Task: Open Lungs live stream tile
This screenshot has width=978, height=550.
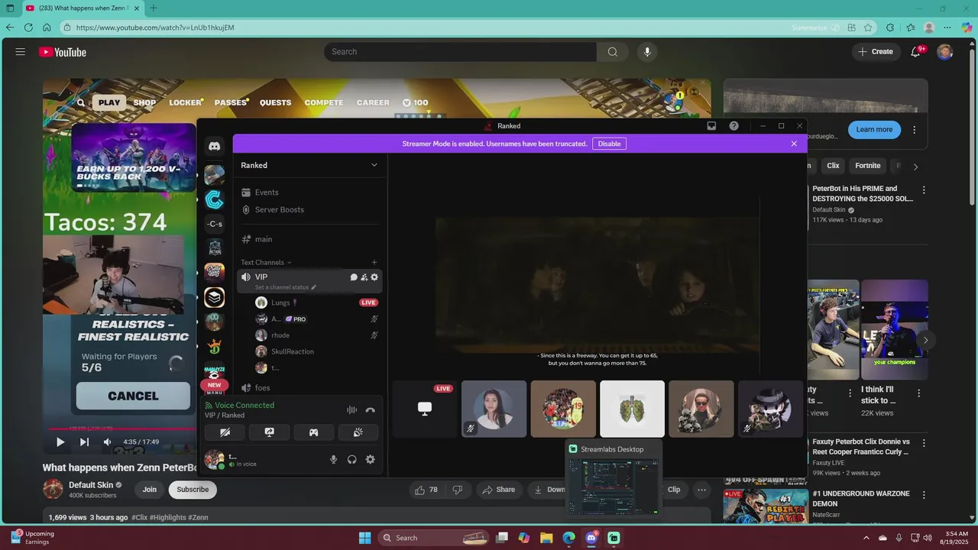Action: pos(425,409)
